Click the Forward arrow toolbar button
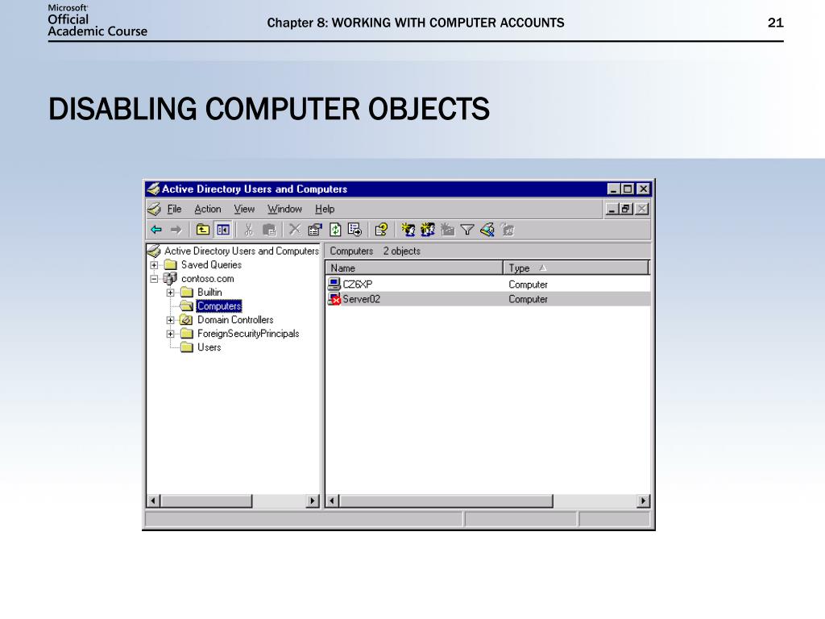 coord(176,230)
